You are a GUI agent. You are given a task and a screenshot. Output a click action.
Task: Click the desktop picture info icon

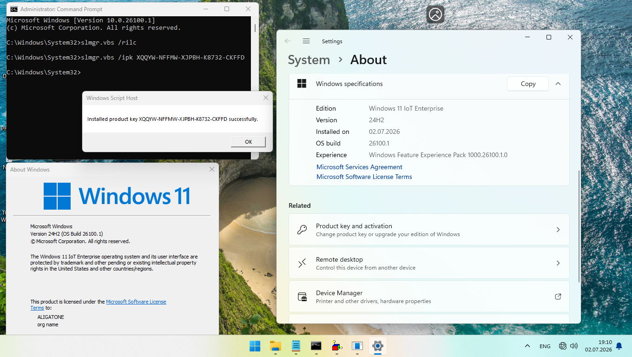(x=435, y=14)
